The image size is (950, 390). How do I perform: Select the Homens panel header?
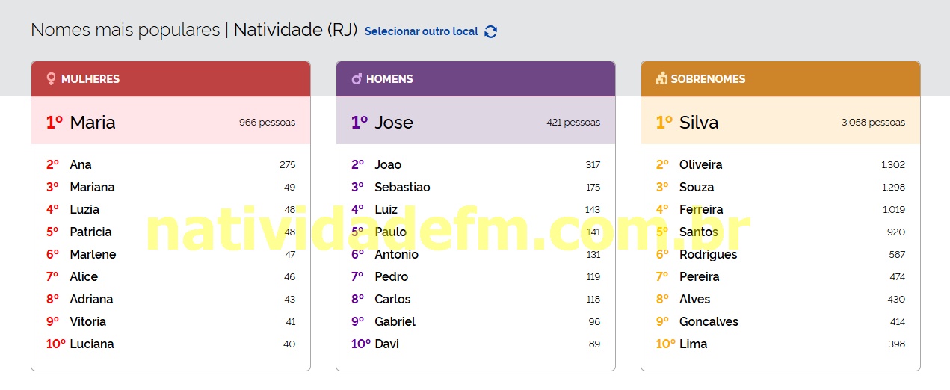[x=475, y=78]
